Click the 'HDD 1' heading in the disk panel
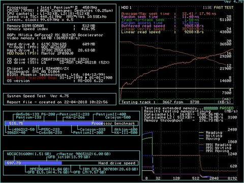 coord(126,8)
